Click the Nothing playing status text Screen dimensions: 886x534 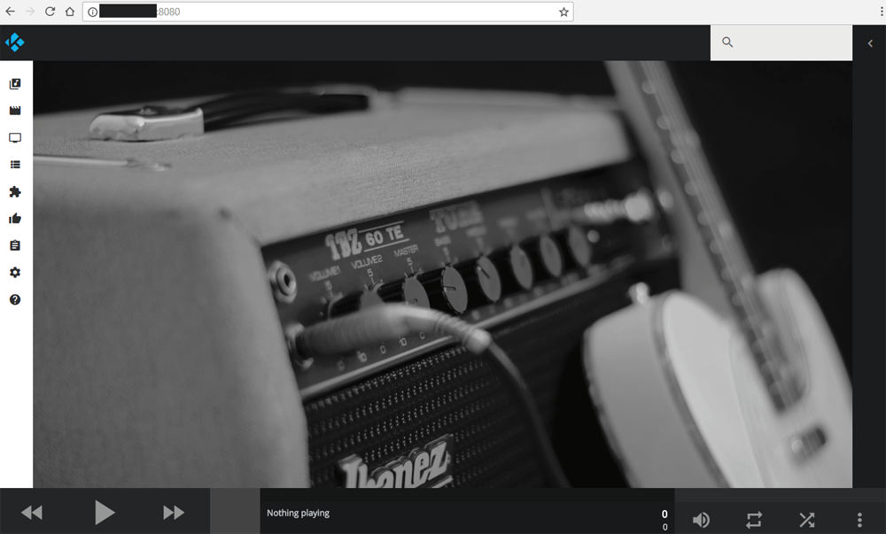click(x=298, y=513)
